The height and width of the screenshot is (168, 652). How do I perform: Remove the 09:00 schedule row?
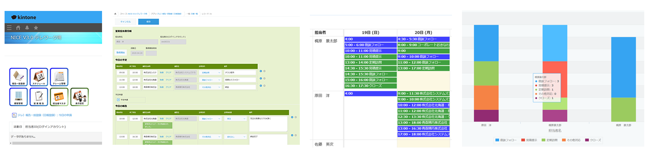click(264, 71)
